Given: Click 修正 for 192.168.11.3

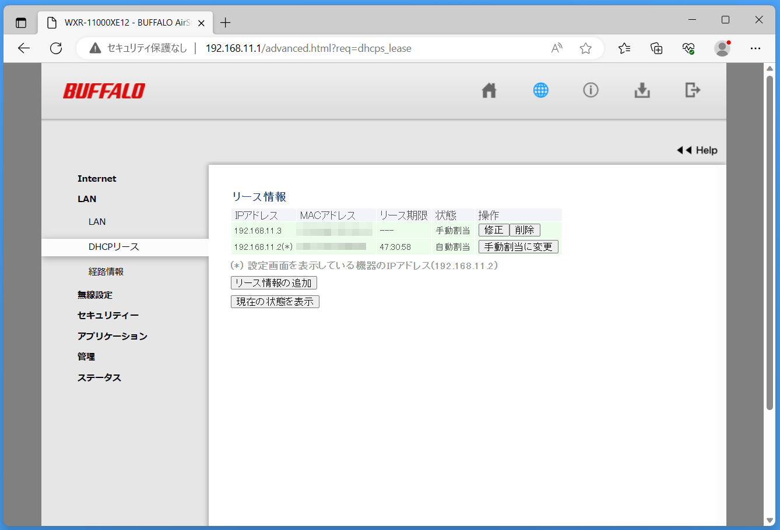Looking at the screenshot, I should pyautogui.click(x=494, y=230).
